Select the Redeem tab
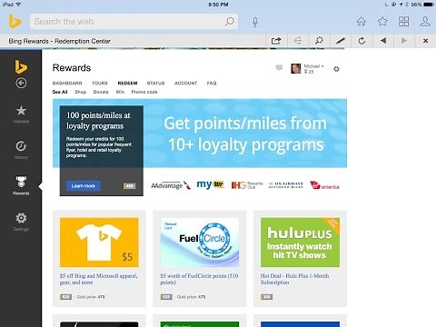 (x=127, y=83)
